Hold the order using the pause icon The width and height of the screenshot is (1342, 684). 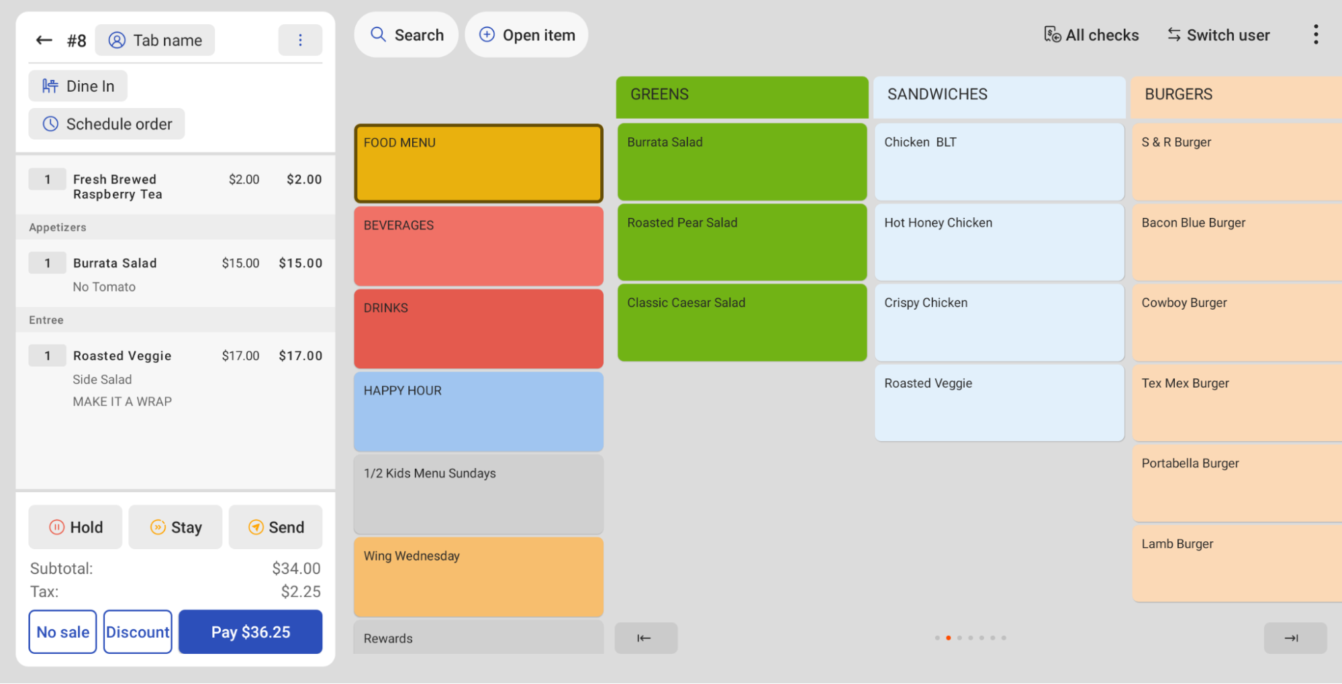click(x=75, y=527)
